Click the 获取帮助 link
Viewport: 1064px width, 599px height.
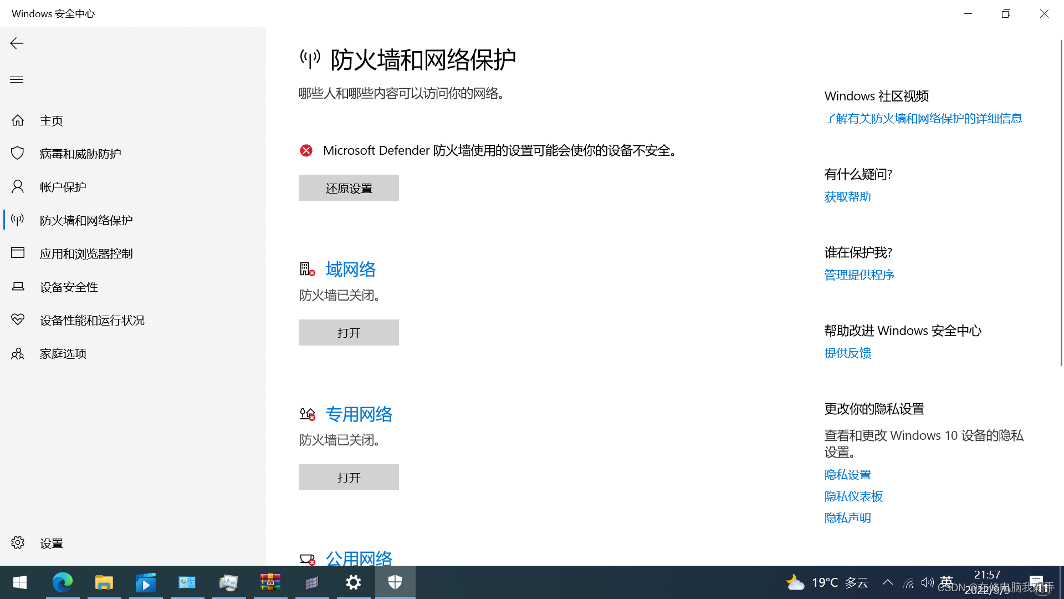coord(847,197)
